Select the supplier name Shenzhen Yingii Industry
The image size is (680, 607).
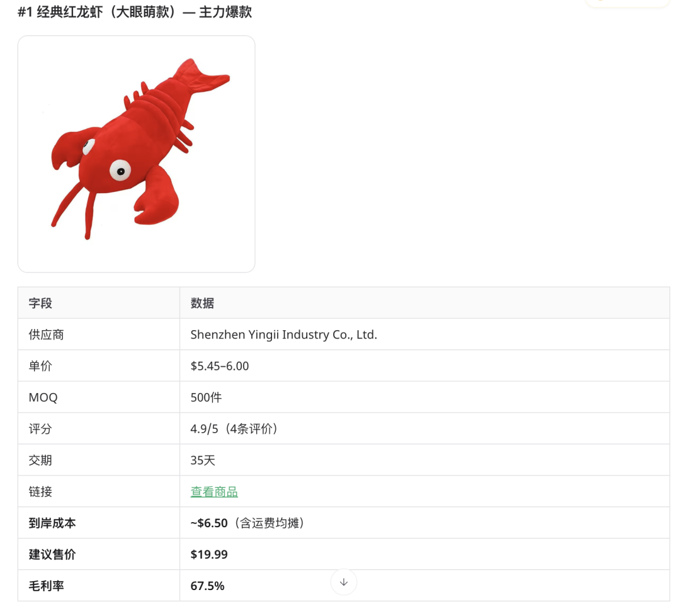point(283,334)
